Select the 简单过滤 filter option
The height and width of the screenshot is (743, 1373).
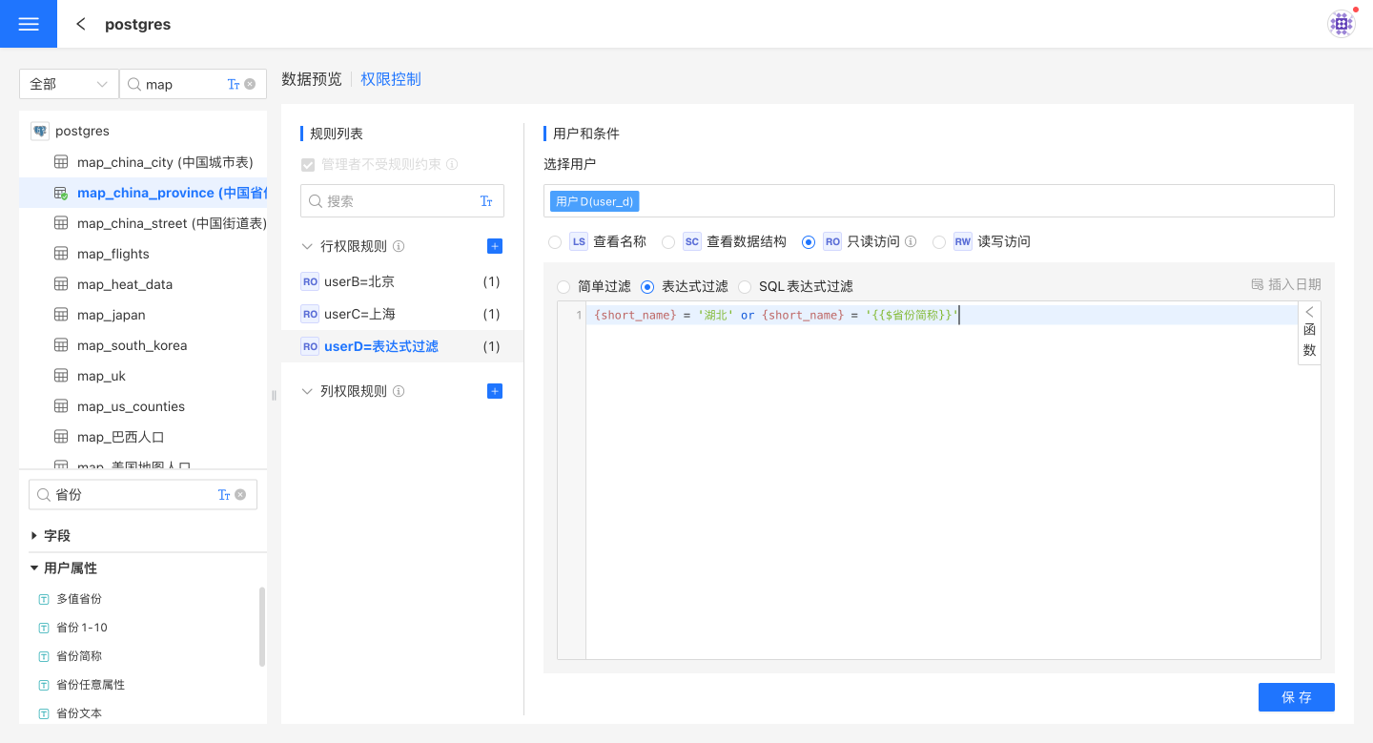564,286
